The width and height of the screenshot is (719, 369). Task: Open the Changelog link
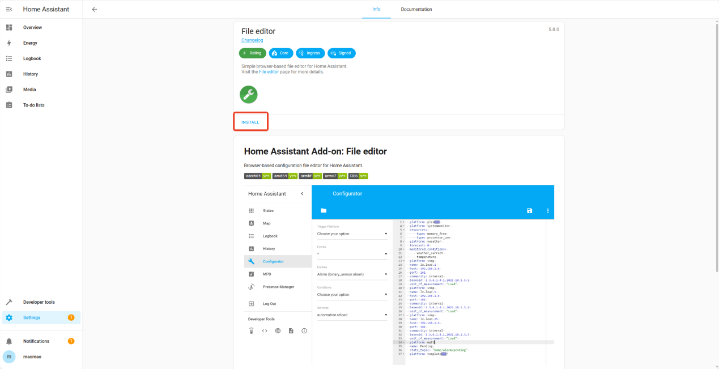pos(252,40)
